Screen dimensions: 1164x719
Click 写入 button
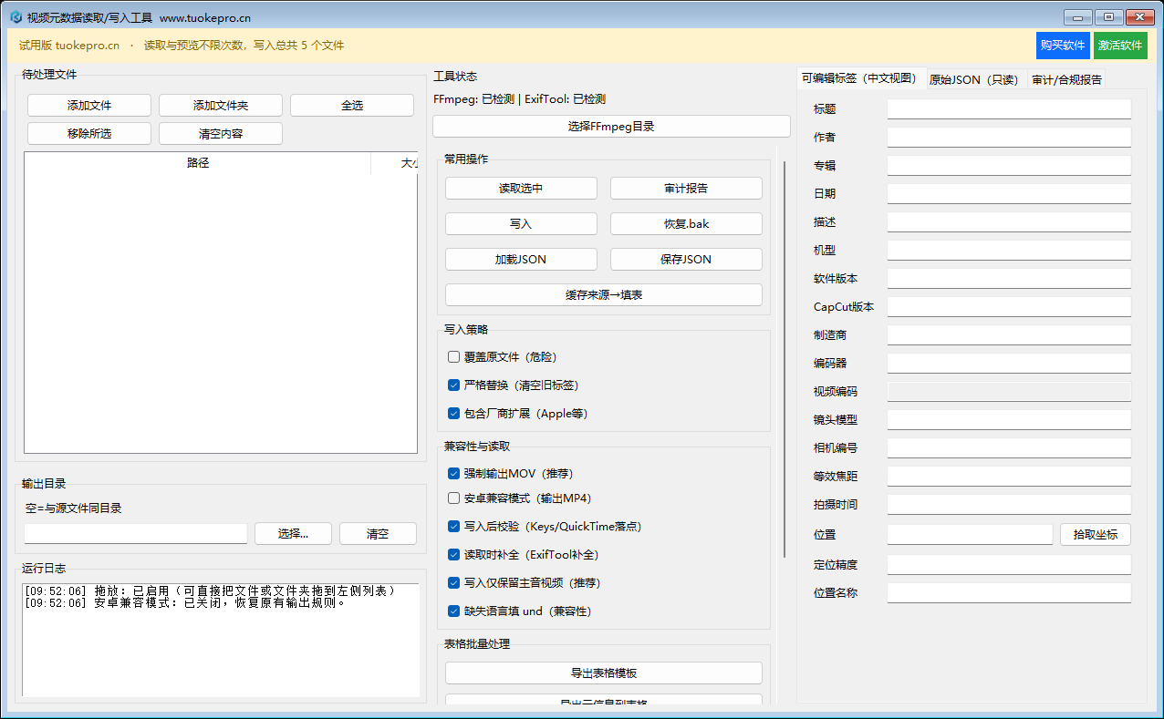pyautogui.click(x=521, y=224)
